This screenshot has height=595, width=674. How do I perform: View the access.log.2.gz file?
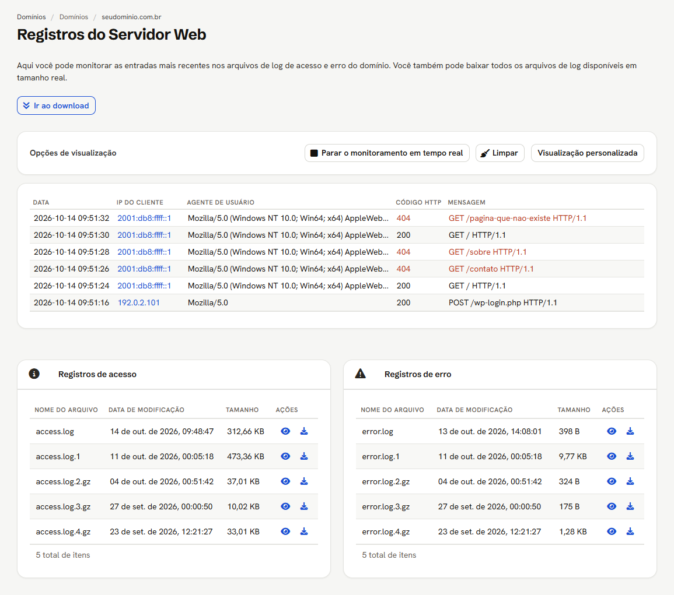coord(285,481)
